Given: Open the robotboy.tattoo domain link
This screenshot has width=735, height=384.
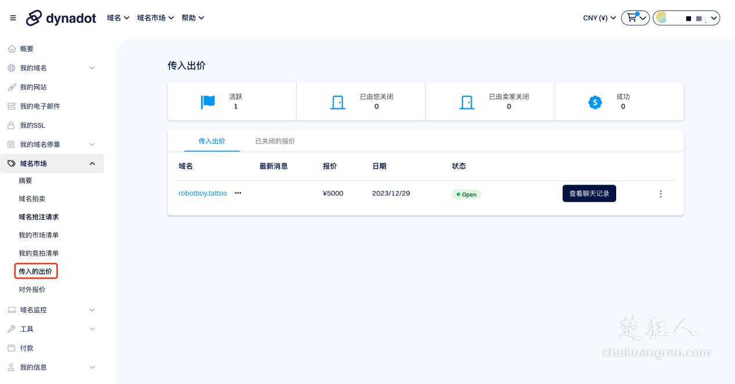Looking at the screenshot, I should pyautogui.click(x=202, y=193).
